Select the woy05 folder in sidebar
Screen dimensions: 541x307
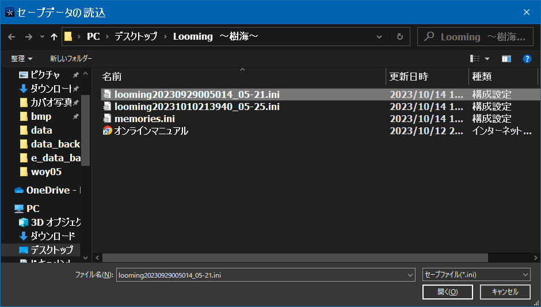(46, 172)
